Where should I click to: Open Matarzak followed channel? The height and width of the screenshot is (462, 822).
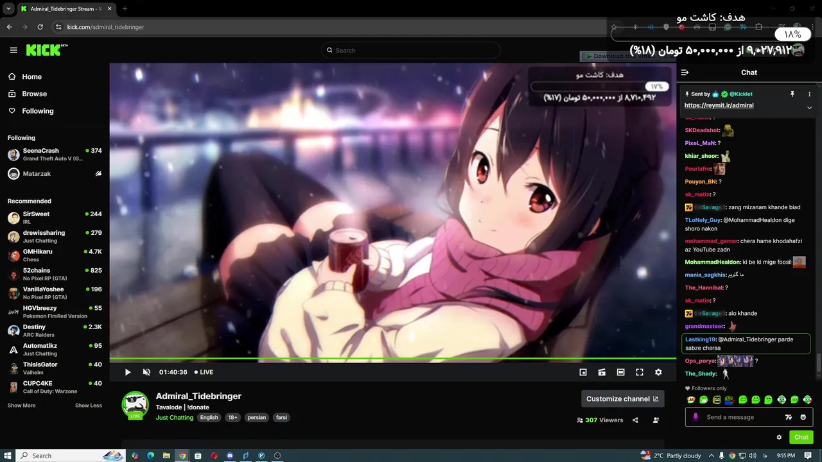coord(55,174)
